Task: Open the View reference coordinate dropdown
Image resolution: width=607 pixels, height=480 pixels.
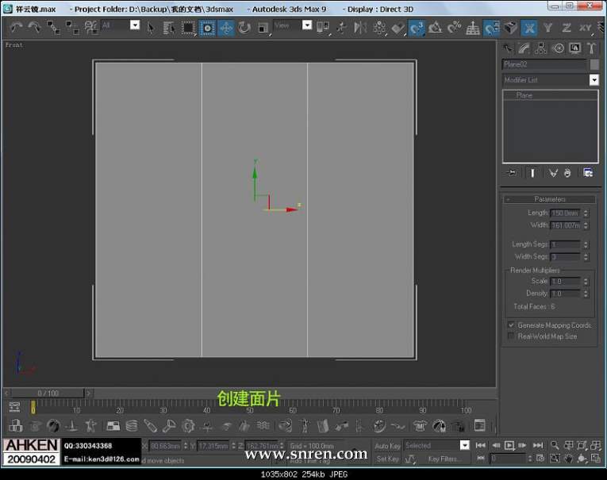Action: [306, 25]
